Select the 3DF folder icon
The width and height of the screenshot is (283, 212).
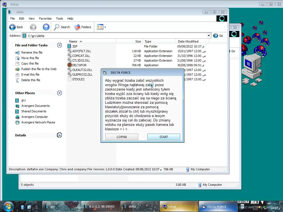(x=69, y=46)
